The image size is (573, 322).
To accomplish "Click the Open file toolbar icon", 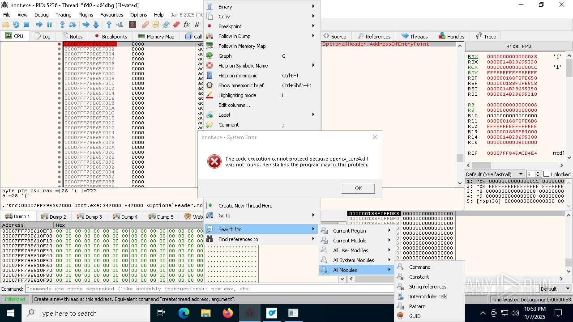I will click(x=6, y=25).
